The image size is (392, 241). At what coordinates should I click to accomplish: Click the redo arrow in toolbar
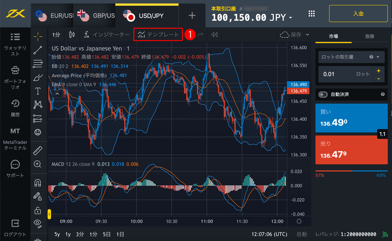[x=200, y=35]
